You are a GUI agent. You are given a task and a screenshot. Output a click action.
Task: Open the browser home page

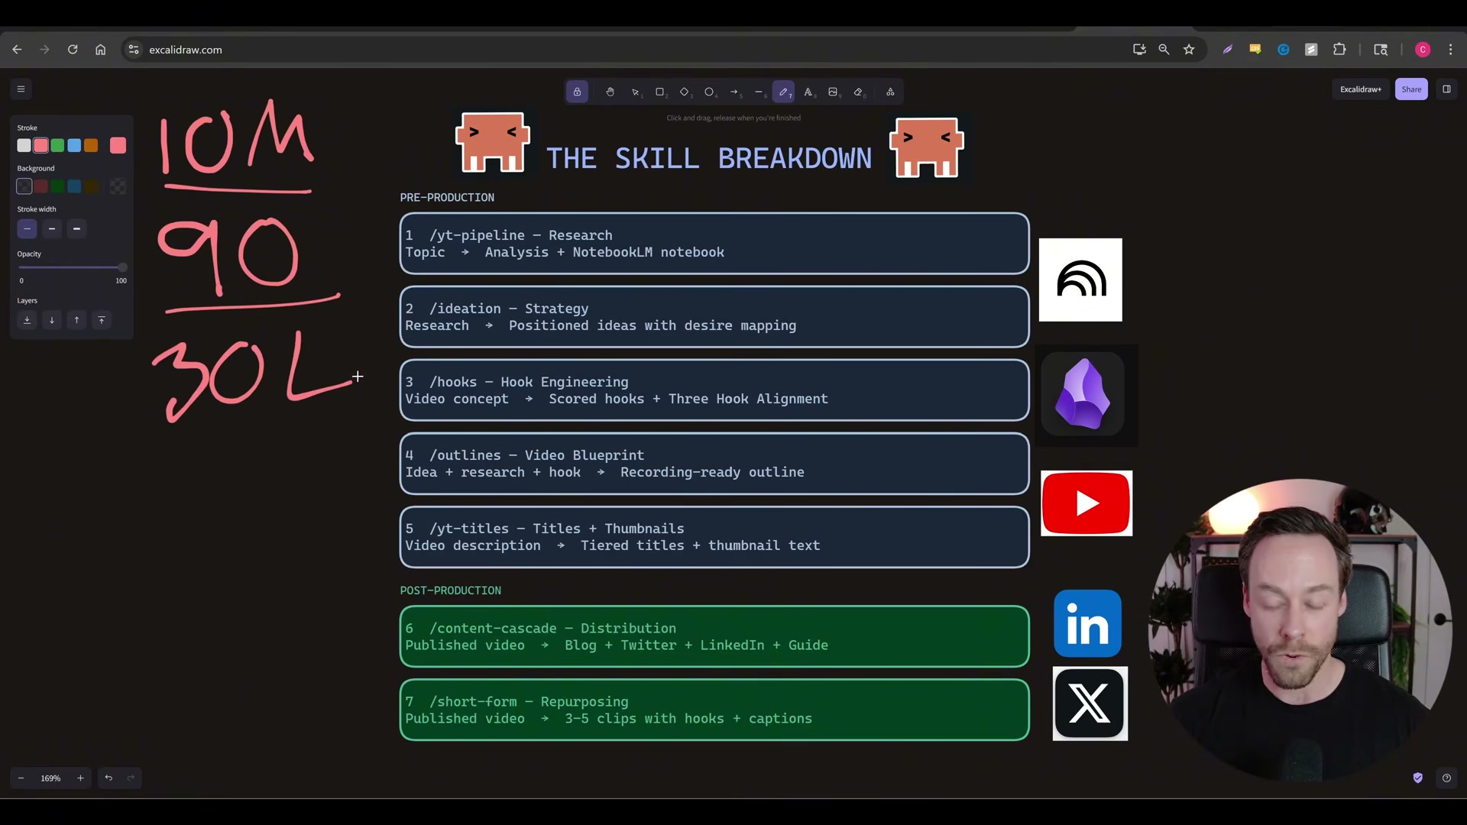[100, 50]
